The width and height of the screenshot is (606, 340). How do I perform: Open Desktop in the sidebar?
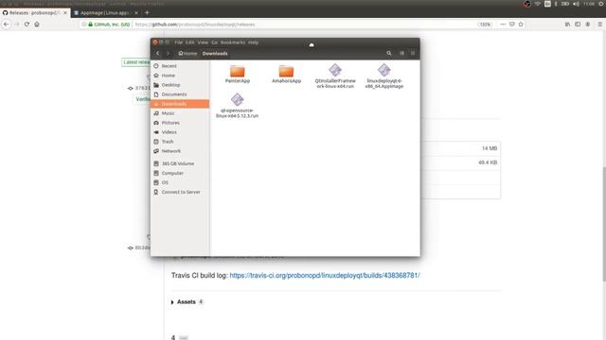click(x=180, y=85)
